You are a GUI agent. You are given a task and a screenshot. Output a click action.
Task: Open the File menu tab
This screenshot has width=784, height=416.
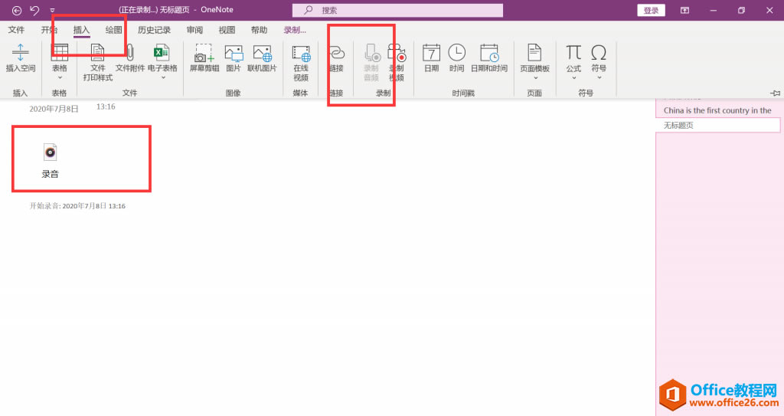[x=16, y=30]
